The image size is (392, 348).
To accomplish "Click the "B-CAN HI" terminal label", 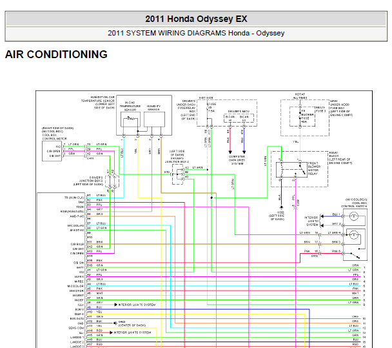I will [230, 119].
